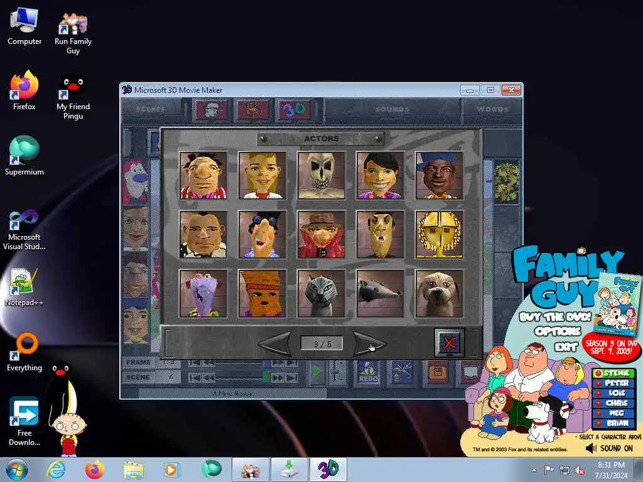Open the 3D words tool tab
Screen dimensions: 643x482
coord(294,110)
